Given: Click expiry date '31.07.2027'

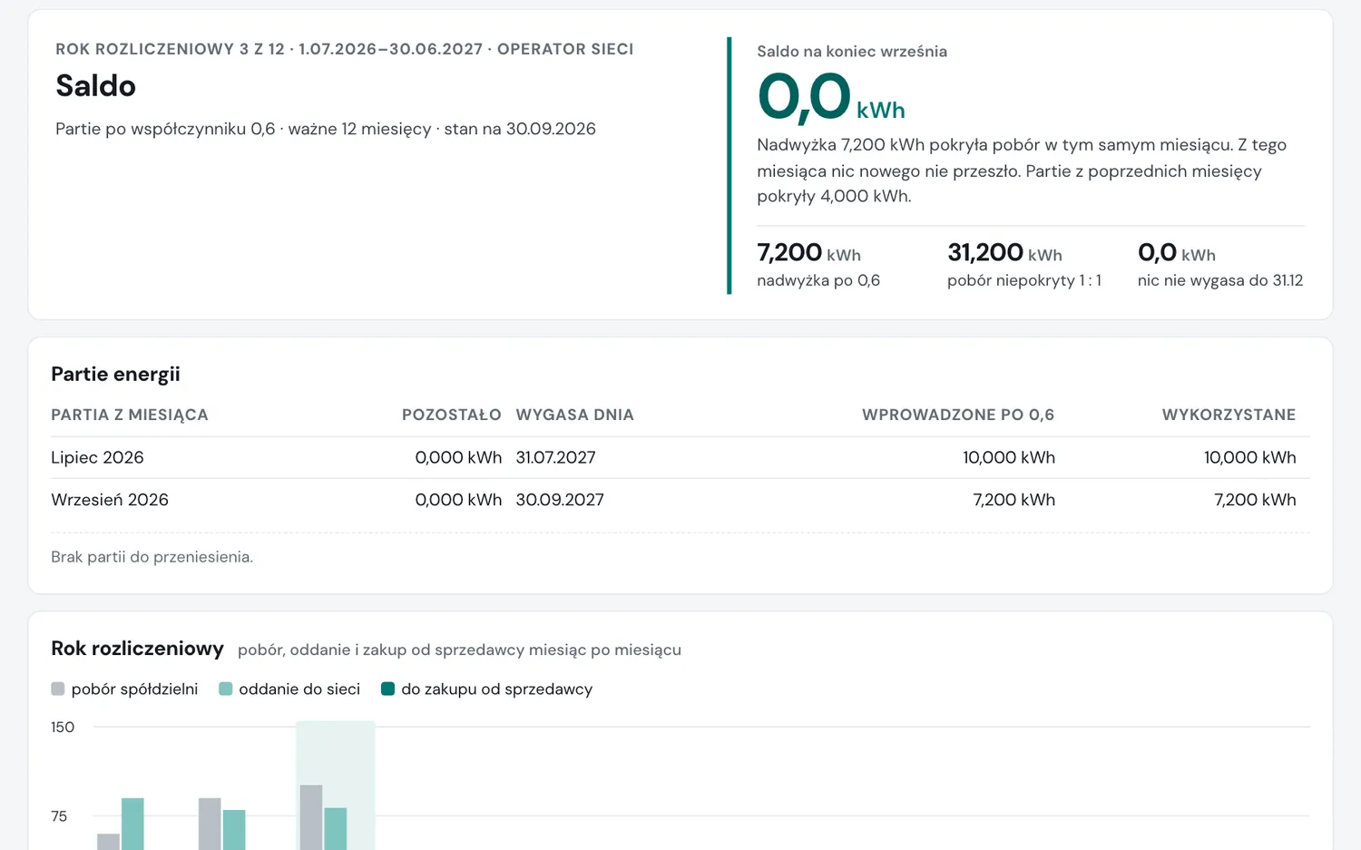Looking at the screenshot, I should 556,457.
